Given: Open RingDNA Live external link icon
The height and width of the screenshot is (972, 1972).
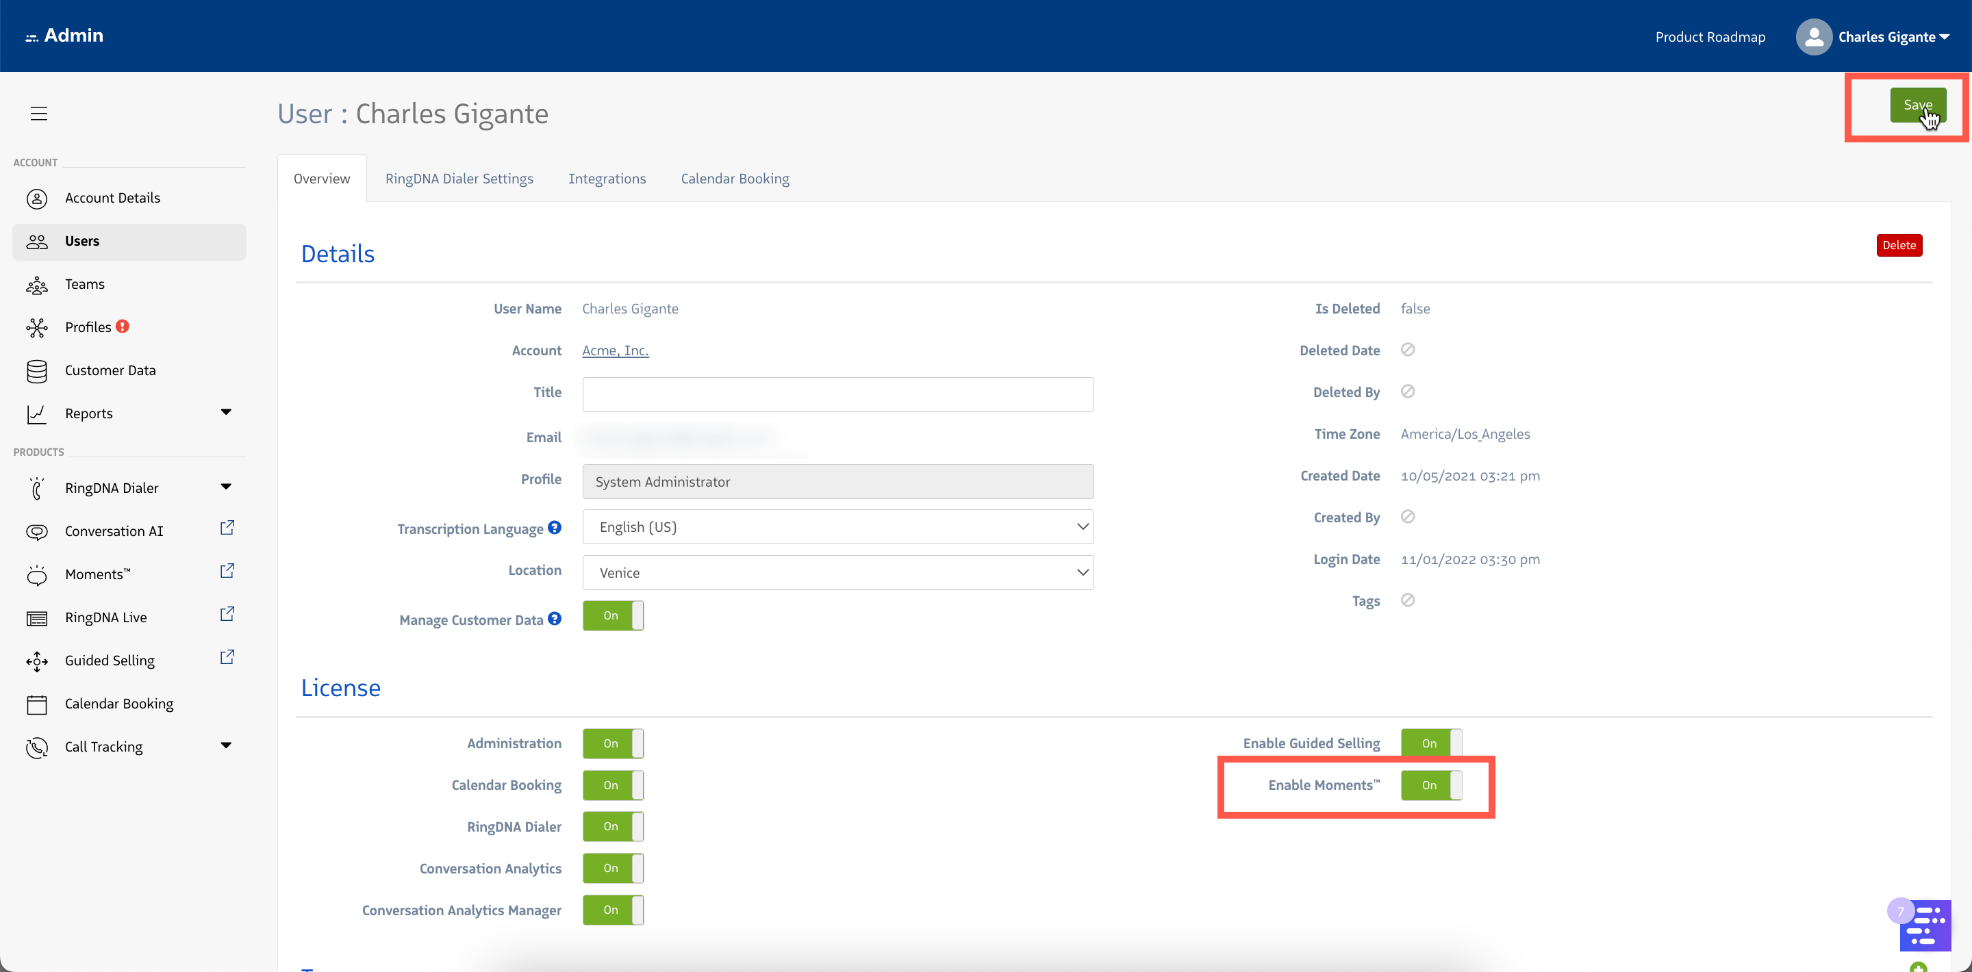Looking at the screenshot, I should [x=227, y=614].
